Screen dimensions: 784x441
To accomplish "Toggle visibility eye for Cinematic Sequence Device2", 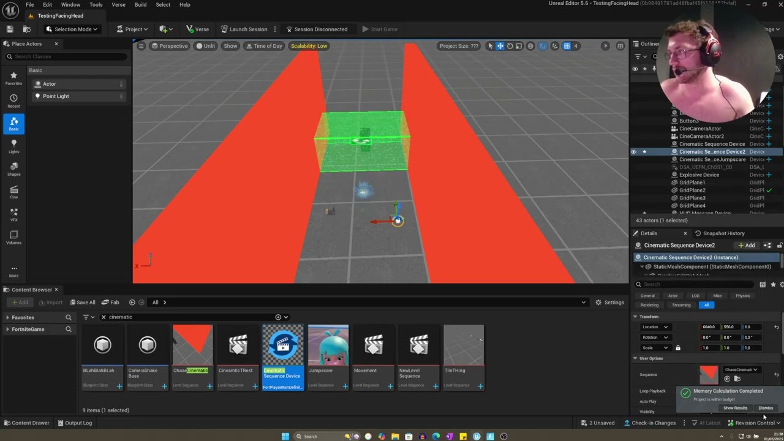I will click(x=634, y=152).
